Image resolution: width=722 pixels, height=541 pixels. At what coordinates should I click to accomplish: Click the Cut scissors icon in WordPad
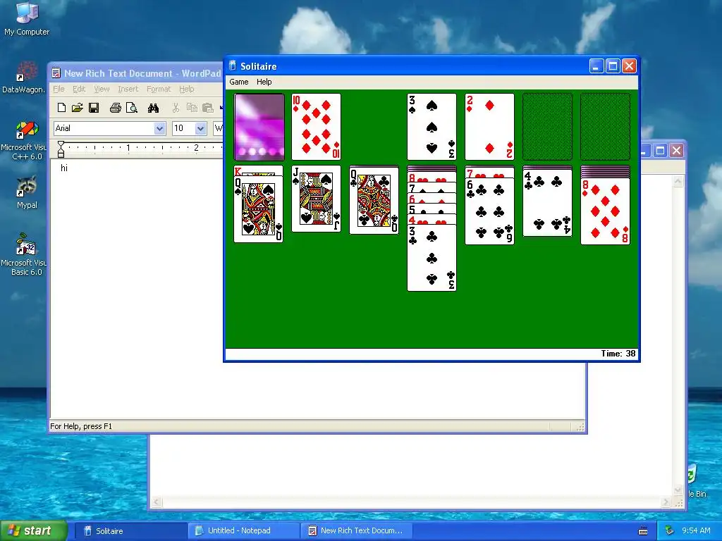pos(176,108)
